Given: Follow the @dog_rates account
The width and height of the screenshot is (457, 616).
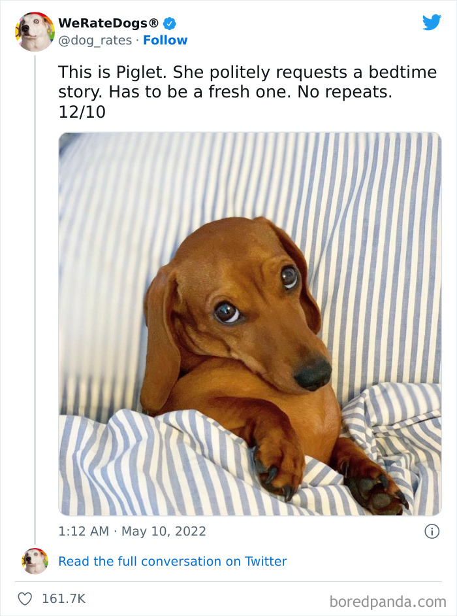Looking at the screenshot, I should [x=165, y=41].
